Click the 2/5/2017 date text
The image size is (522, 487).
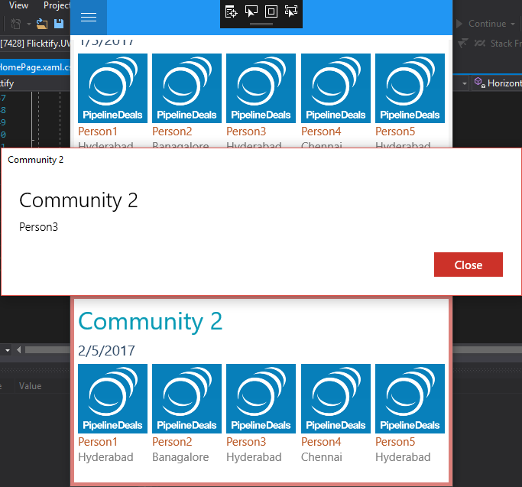click(x=106, y=351)
